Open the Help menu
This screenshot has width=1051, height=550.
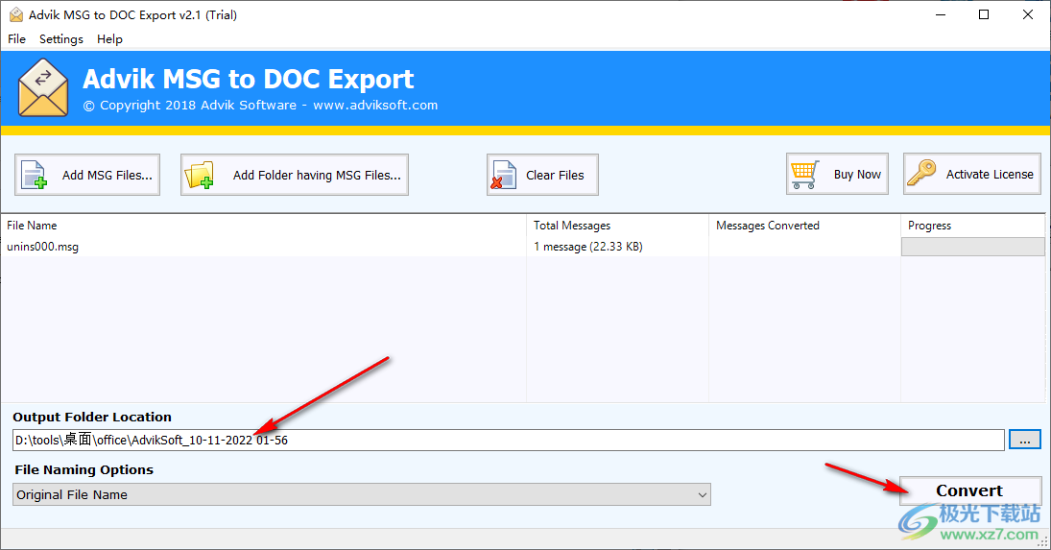tap(110, 38)
